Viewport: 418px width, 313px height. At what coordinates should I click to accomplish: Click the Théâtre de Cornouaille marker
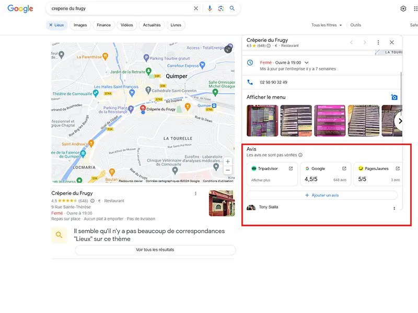tap(96, 93)
